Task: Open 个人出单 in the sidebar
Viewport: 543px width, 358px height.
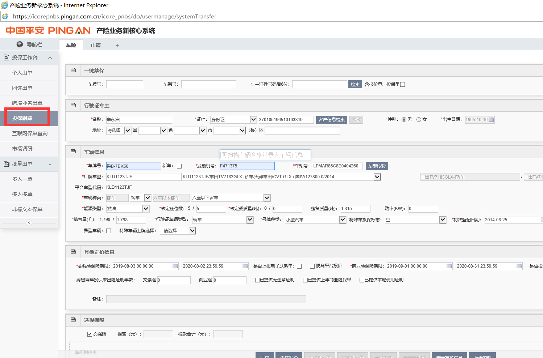Action: 22,73
